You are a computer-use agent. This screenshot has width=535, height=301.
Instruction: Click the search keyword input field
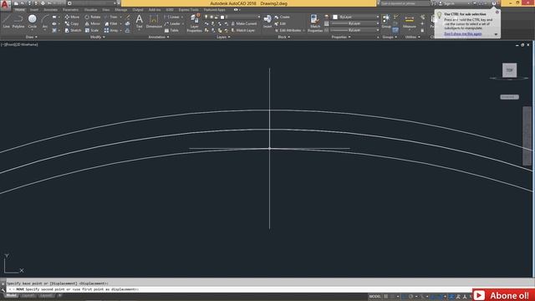(x=405, y=3)
